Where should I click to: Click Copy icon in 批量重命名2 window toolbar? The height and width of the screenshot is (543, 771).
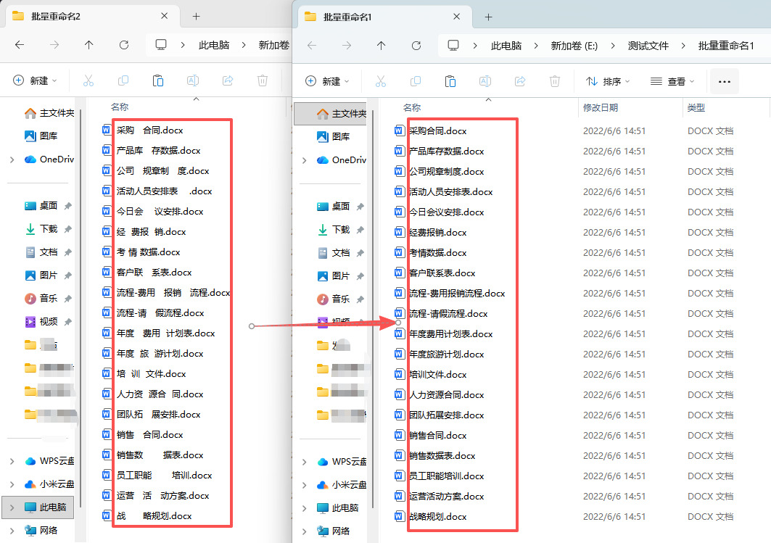coord(123,80)
